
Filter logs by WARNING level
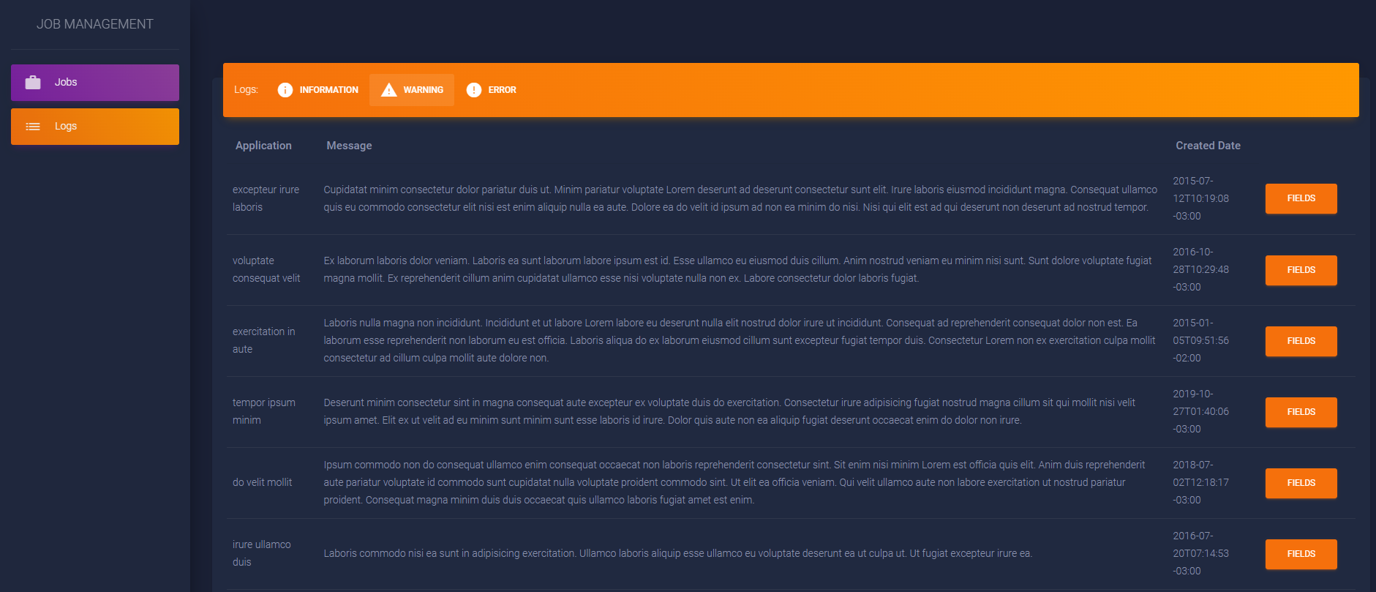tap(412, 90)
